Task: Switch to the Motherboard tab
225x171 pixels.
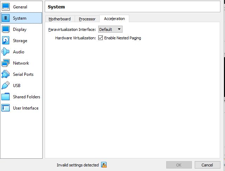Action: (60, 19)
